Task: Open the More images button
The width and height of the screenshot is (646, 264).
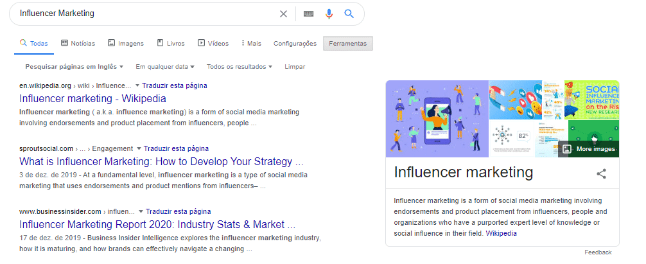Action: (x=589, y=149)
